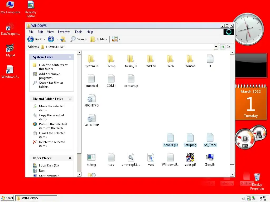Expand the Address bar dropdown
The height and width of the screenshot is (202, 270).
coord(216,47)
